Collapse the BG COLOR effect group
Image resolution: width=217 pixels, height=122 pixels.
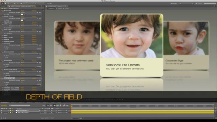point(1,11)
